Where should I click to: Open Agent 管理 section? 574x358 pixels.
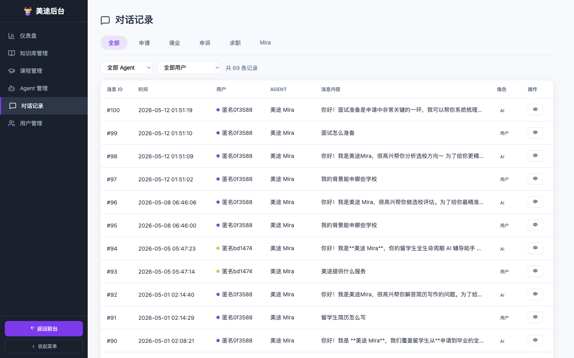(44, 88)
